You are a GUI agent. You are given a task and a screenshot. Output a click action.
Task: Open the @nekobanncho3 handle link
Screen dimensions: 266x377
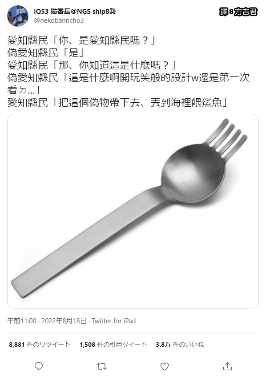coord(59,20)
